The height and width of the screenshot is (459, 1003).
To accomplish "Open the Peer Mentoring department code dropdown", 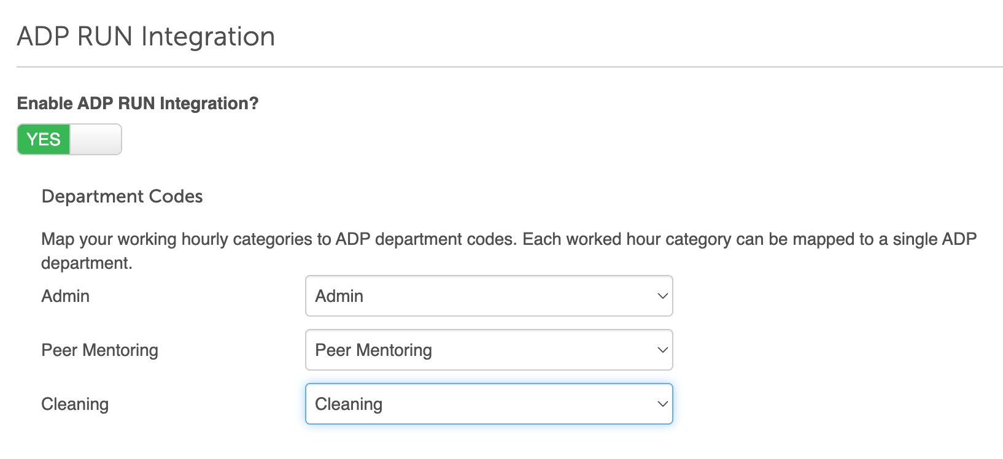I will [x=489, y=350].
